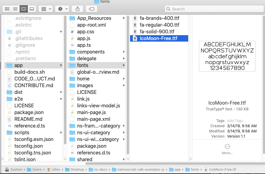
Task: Select the .eslintrc file
Action: (34, 25)
